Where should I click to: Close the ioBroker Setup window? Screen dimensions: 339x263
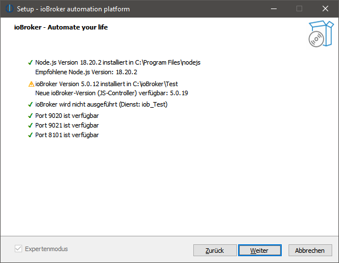pos(325,9)
